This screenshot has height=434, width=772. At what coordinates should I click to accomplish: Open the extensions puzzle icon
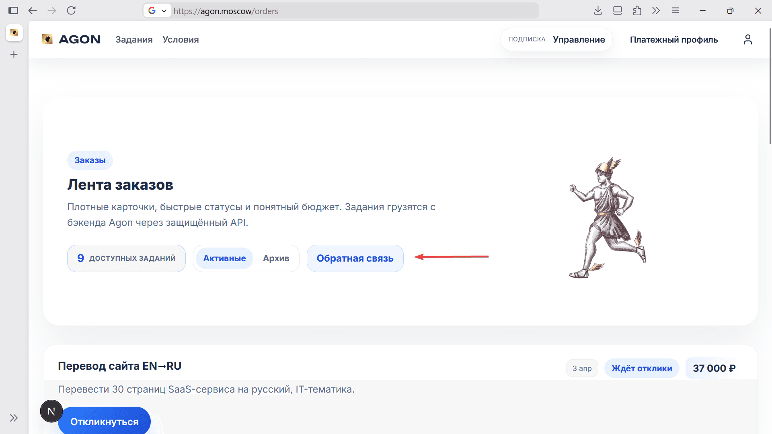pyautogui.click(x=637, y=11)
